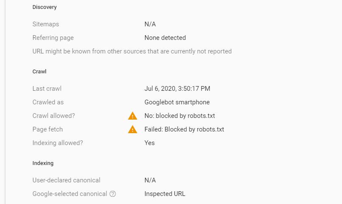Select the Crawl section heading
Screen dimensions: 342x204
(39, 72)
